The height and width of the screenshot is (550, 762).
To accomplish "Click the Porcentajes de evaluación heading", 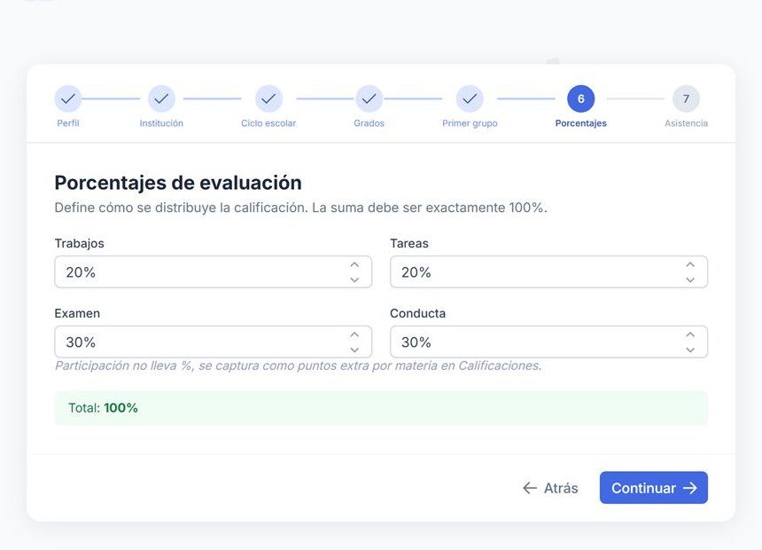I will click(178, 183).
